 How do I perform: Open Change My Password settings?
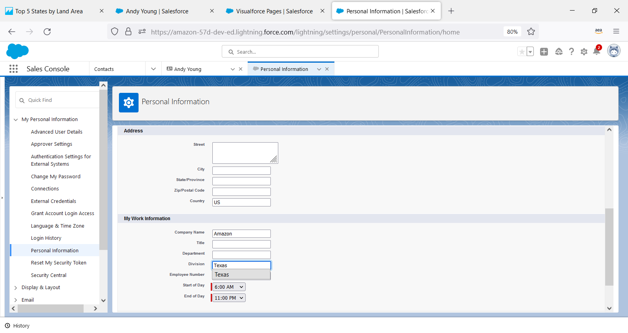coord(56,177)
